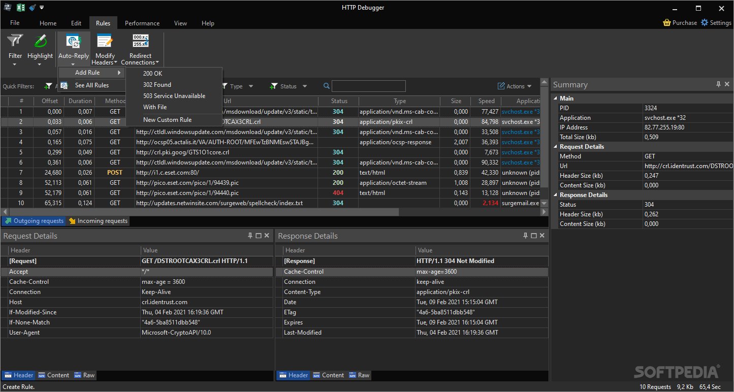This screenshot has height=392, width=734.
Task: Open Content tab in Response Details
Action: point(328,375)
